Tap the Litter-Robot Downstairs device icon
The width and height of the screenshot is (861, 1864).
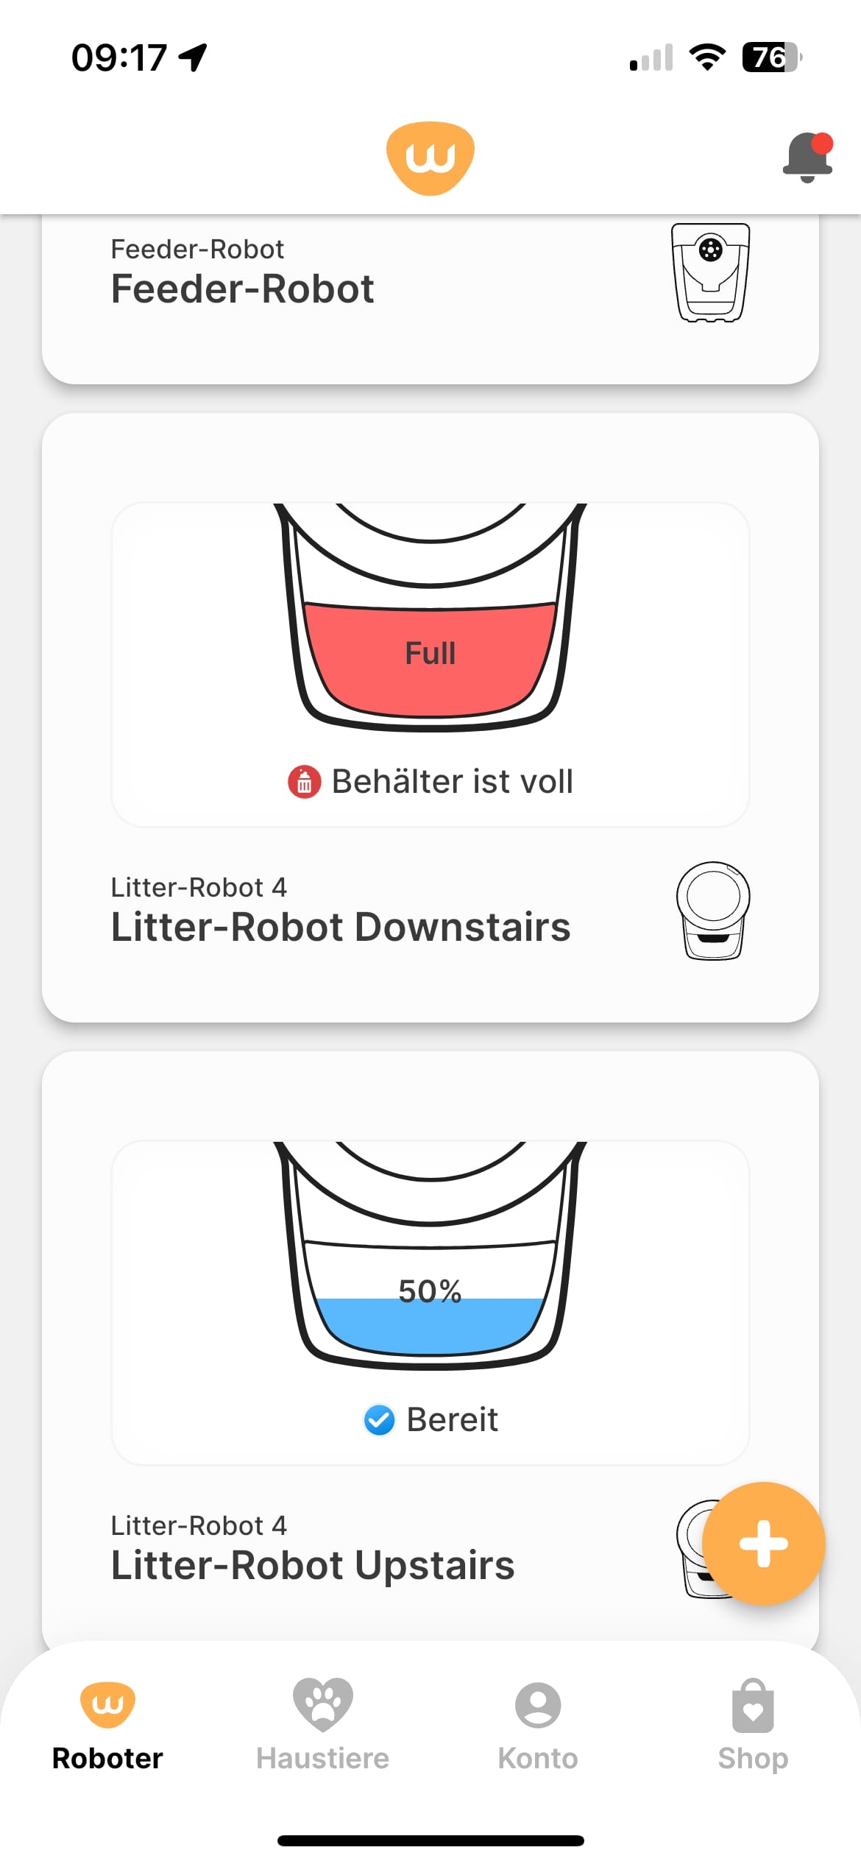point(712,910)
